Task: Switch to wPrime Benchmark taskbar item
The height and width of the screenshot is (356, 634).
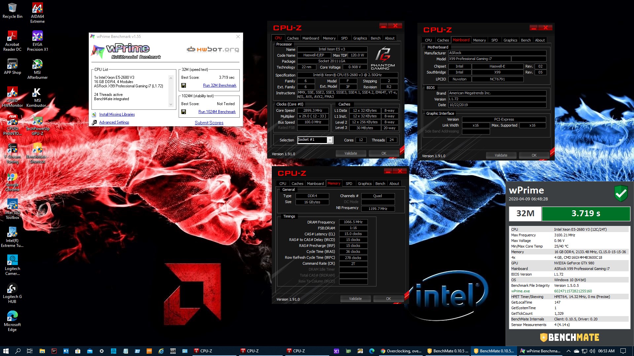Action: click(x=541, y=351)
